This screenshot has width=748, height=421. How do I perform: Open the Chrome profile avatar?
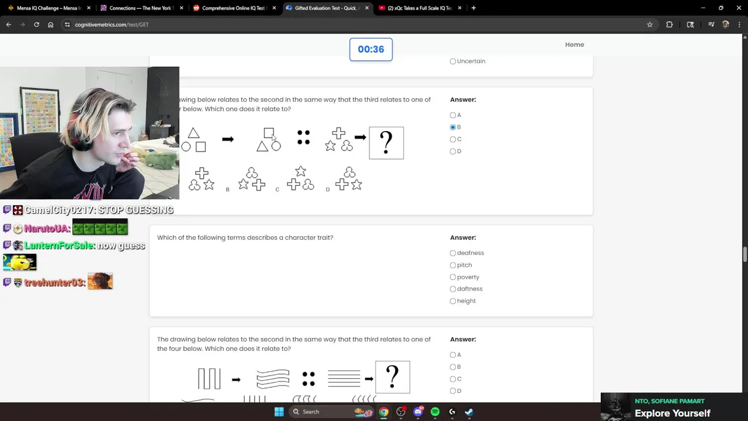(x=726, y=25)
